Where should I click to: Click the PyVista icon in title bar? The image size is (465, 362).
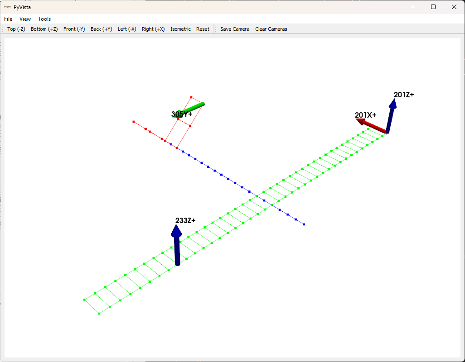point(8,7)
